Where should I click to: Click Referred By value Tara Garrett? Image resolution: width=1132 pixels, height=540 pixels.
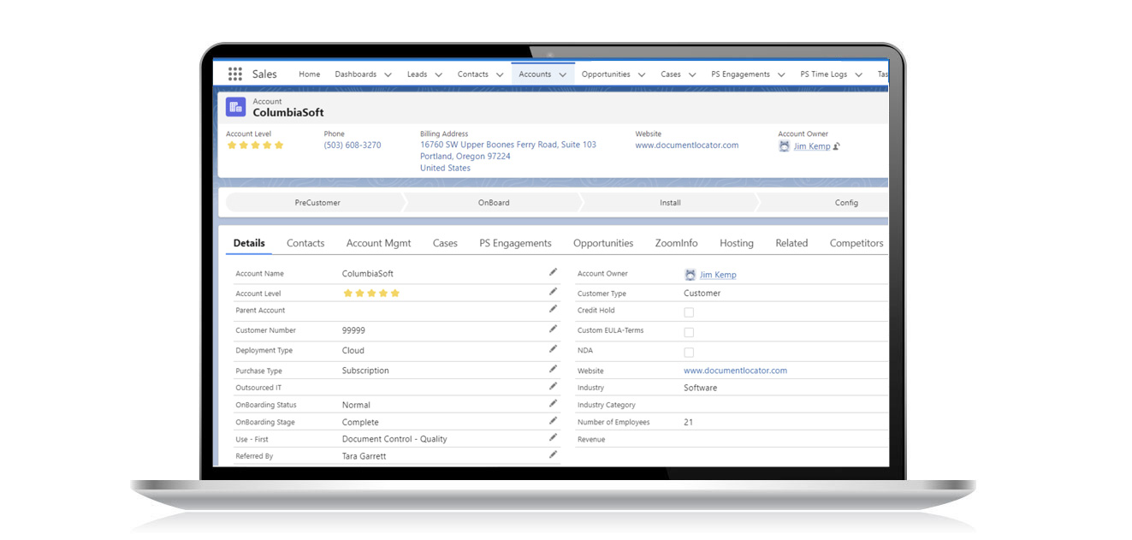[364, 456]
